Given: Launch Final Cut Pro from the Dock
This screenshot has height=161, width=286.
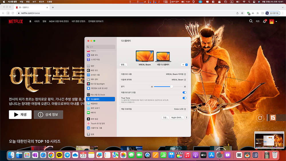Looking at the screenshot, I should (180, 155).
